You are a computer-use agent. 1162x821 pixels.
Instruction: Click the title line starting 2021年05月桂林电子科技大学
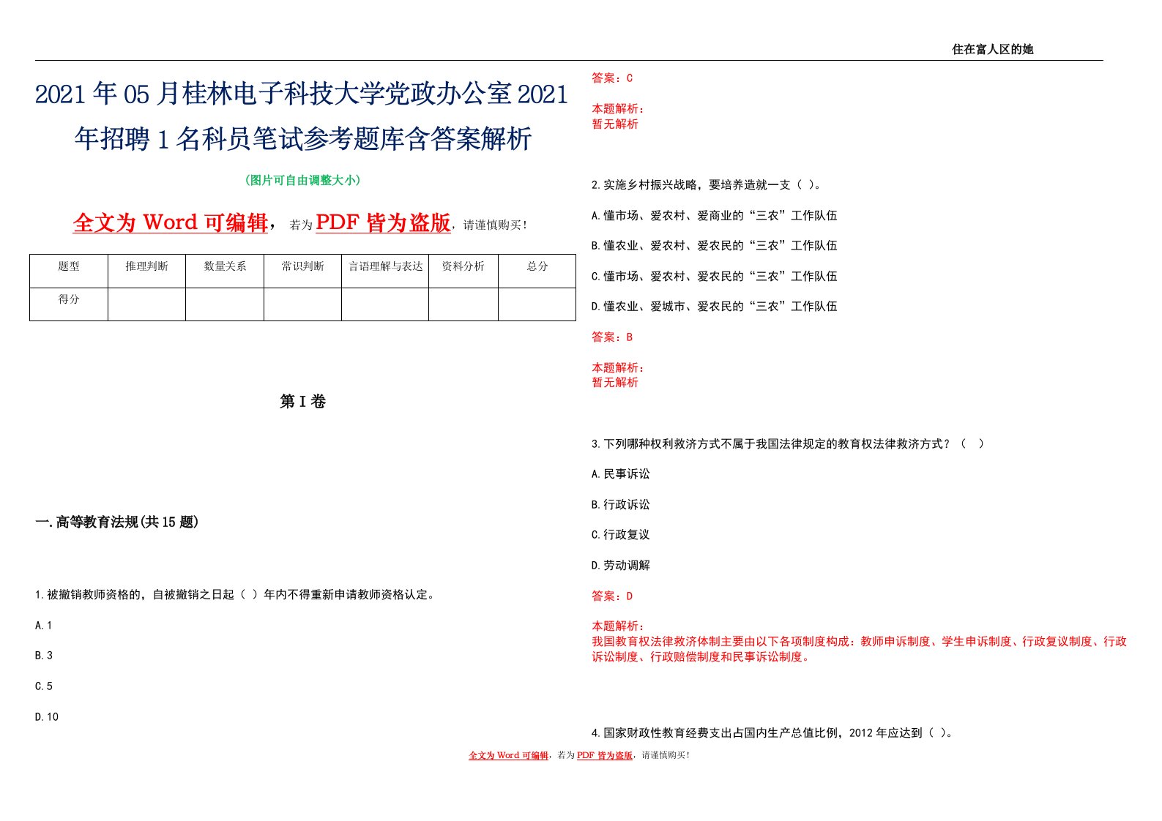pyautogui.click(x=302, y=94)
